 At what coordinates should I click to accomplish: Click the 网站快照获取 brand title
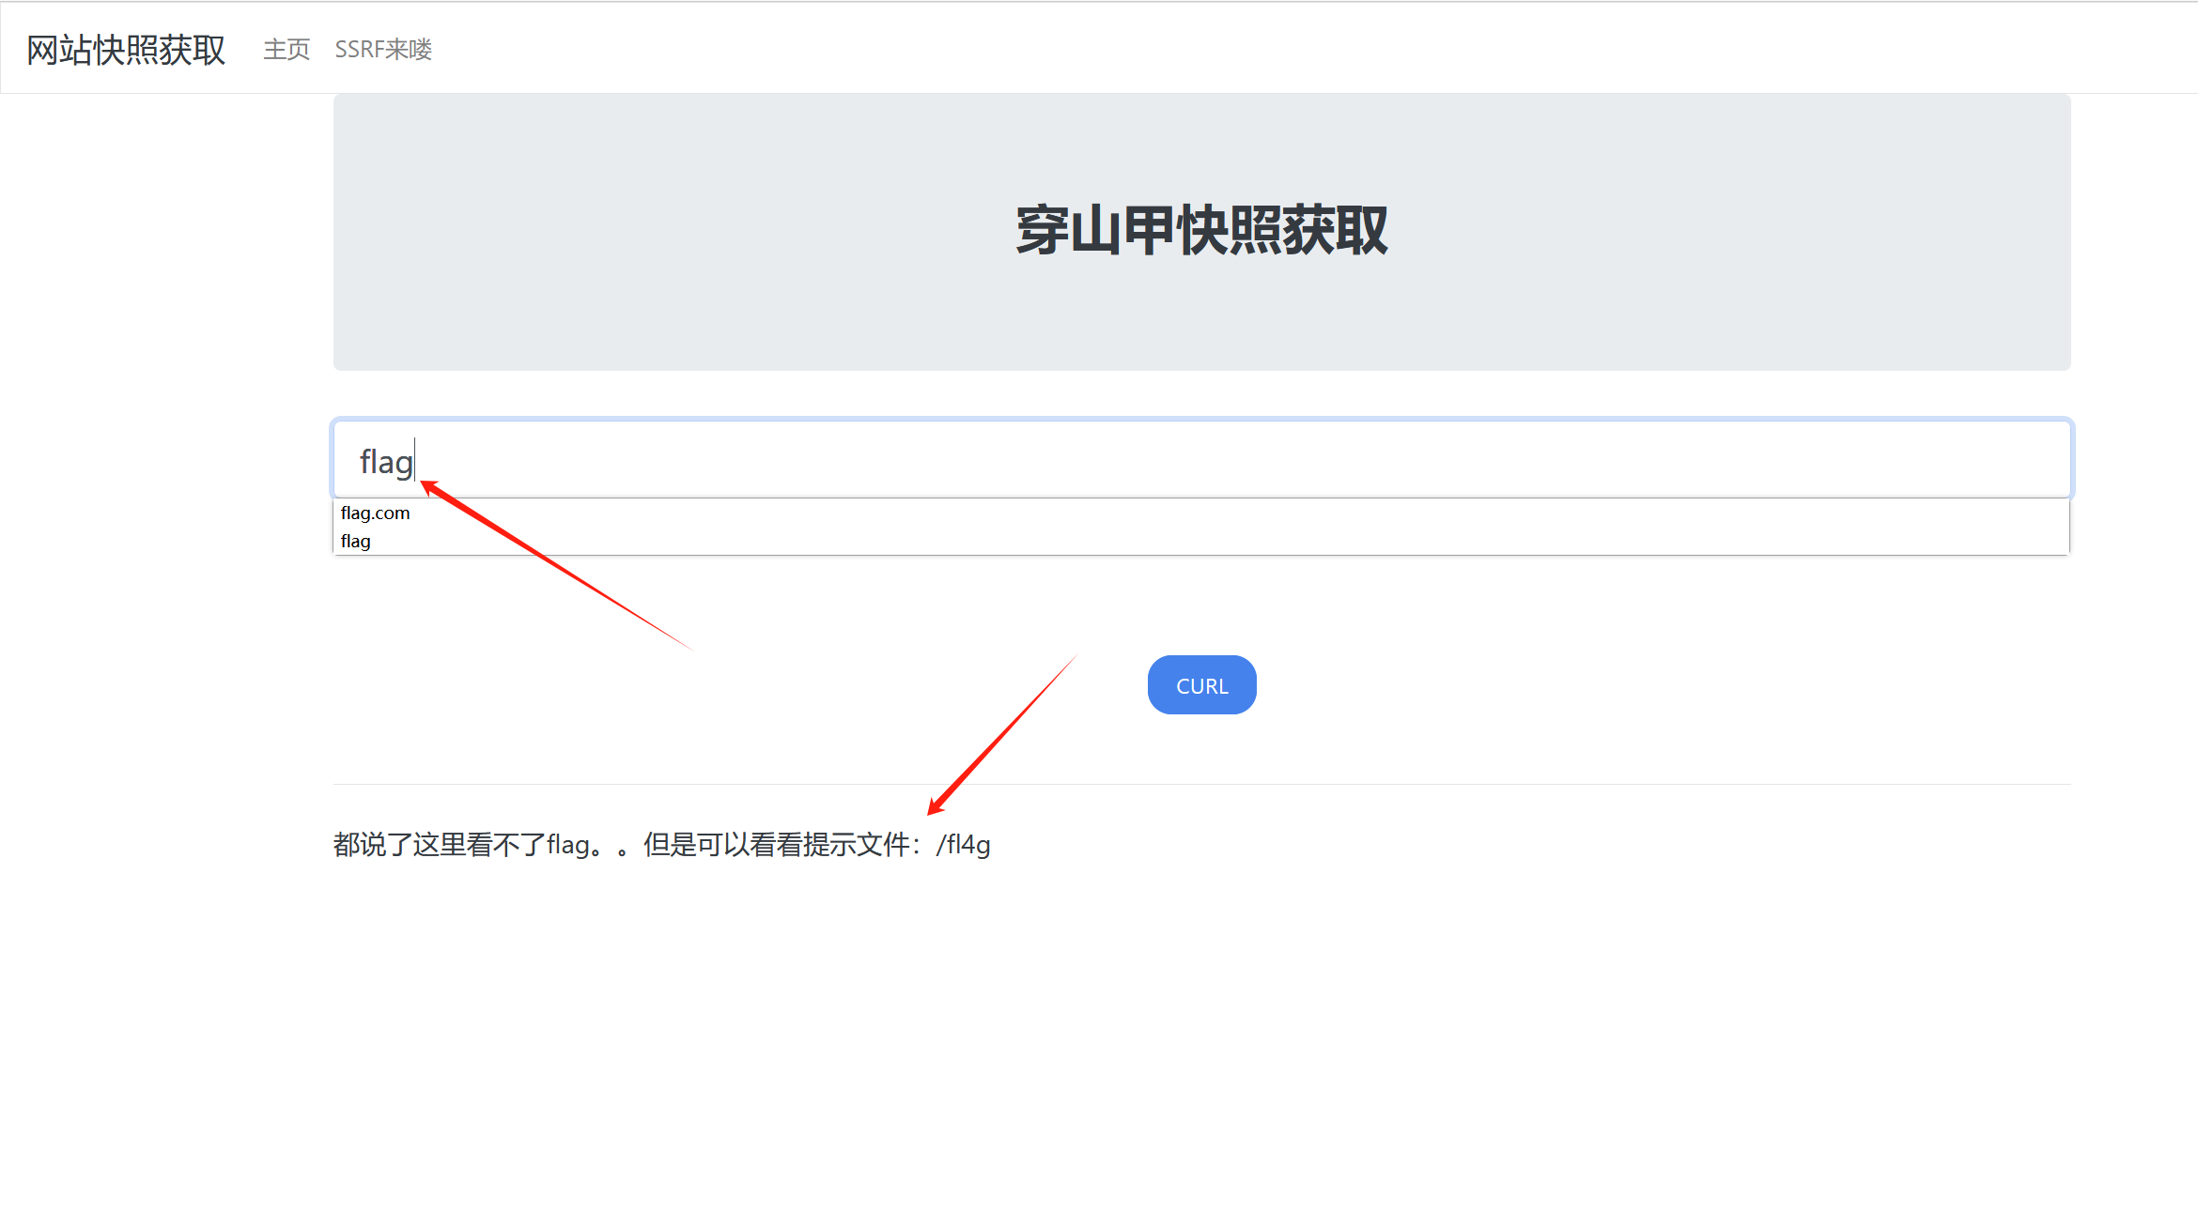(126, 50)
